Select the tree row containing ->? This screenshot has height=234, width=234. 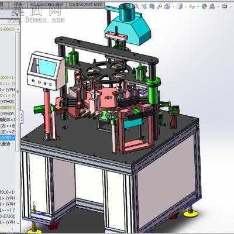pyautogui.click(x=8, y=210)
